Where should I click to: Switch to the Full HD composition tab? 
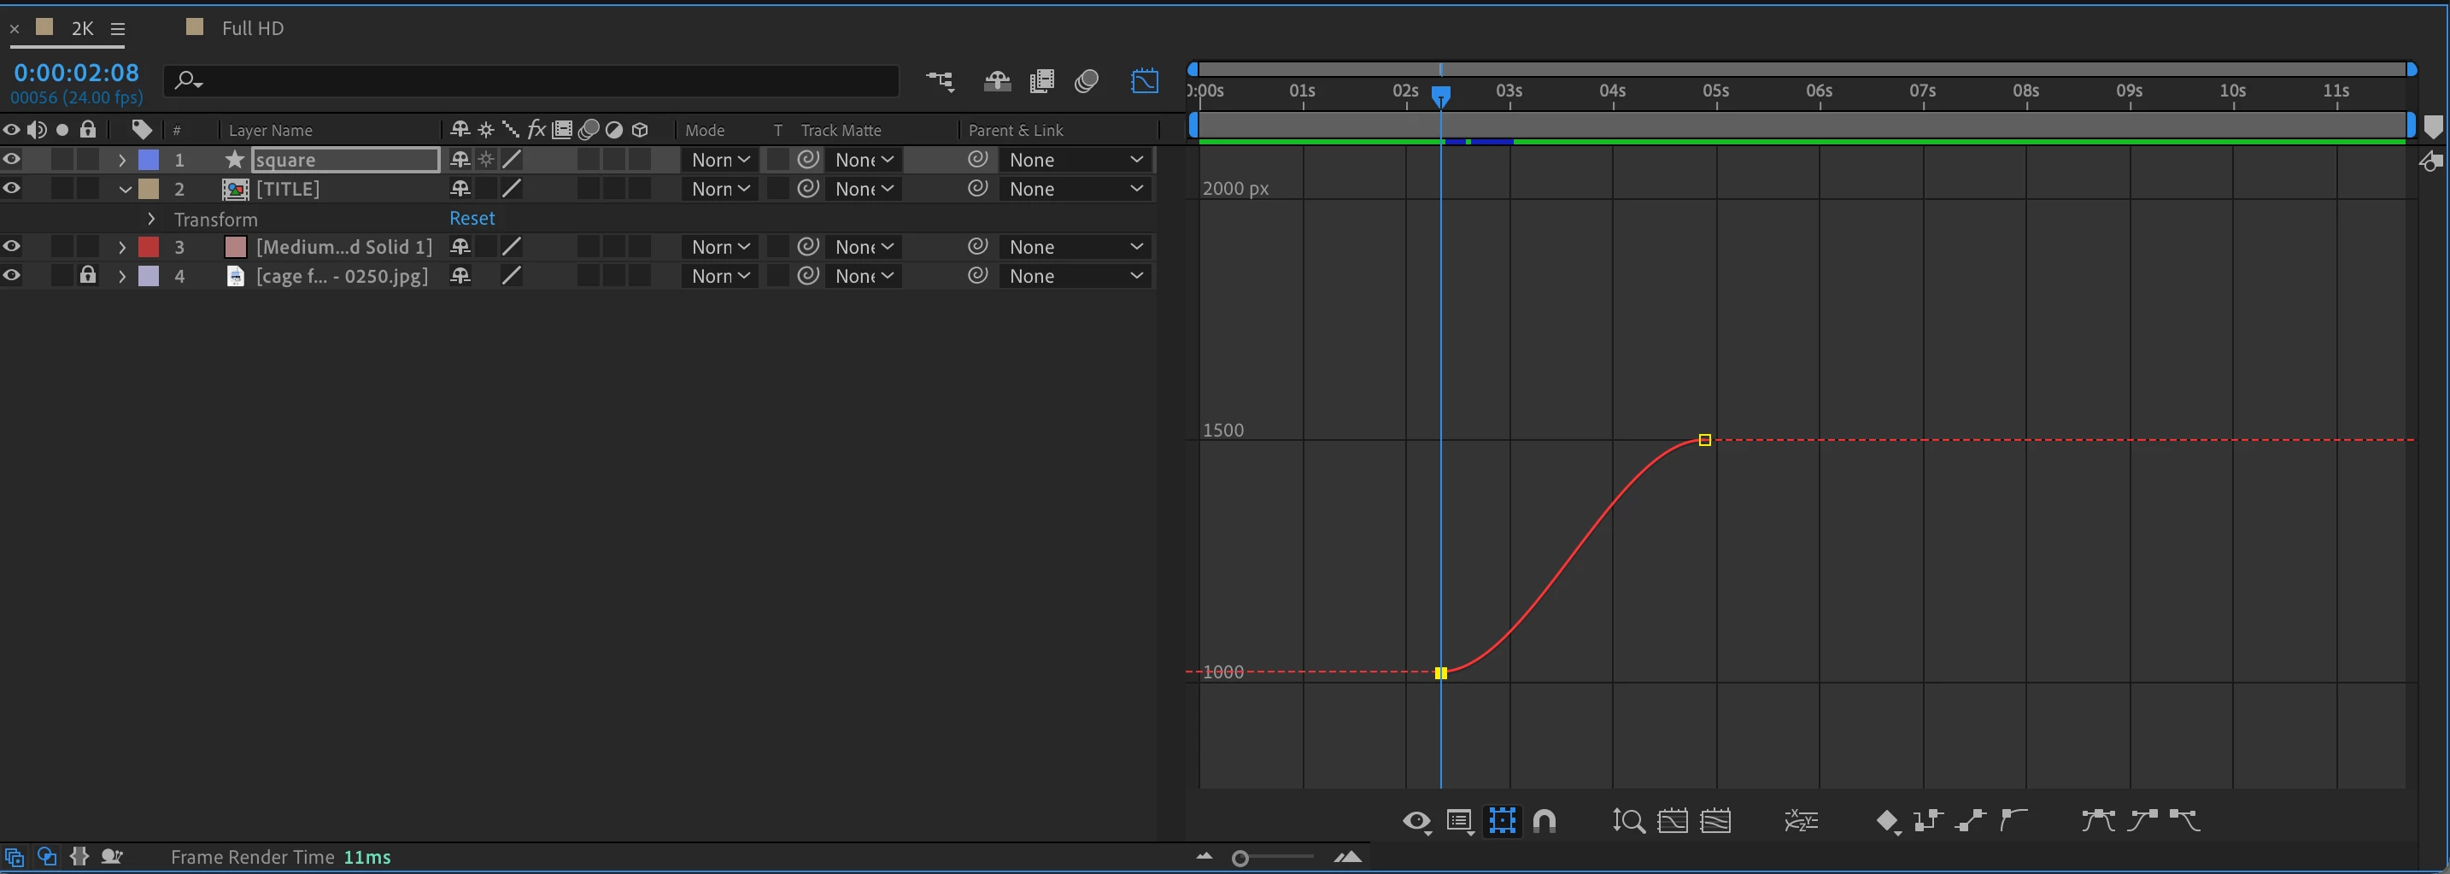[x=252, y=28]
